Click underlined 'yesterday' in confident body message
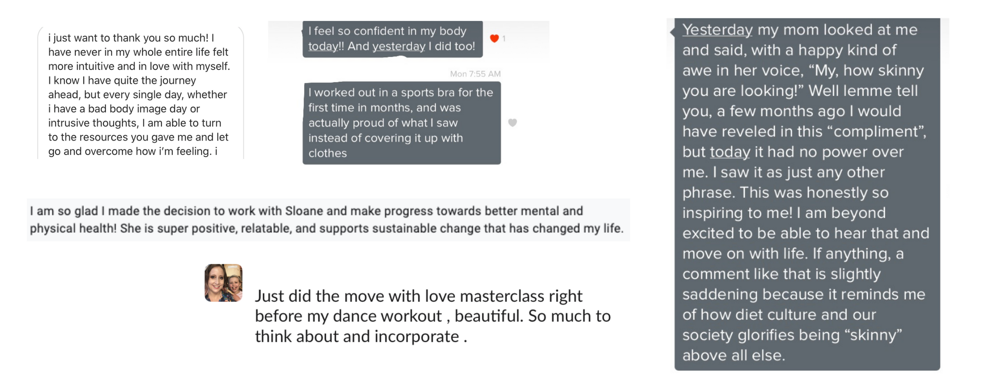The image size is (1001, 381). 398,46
